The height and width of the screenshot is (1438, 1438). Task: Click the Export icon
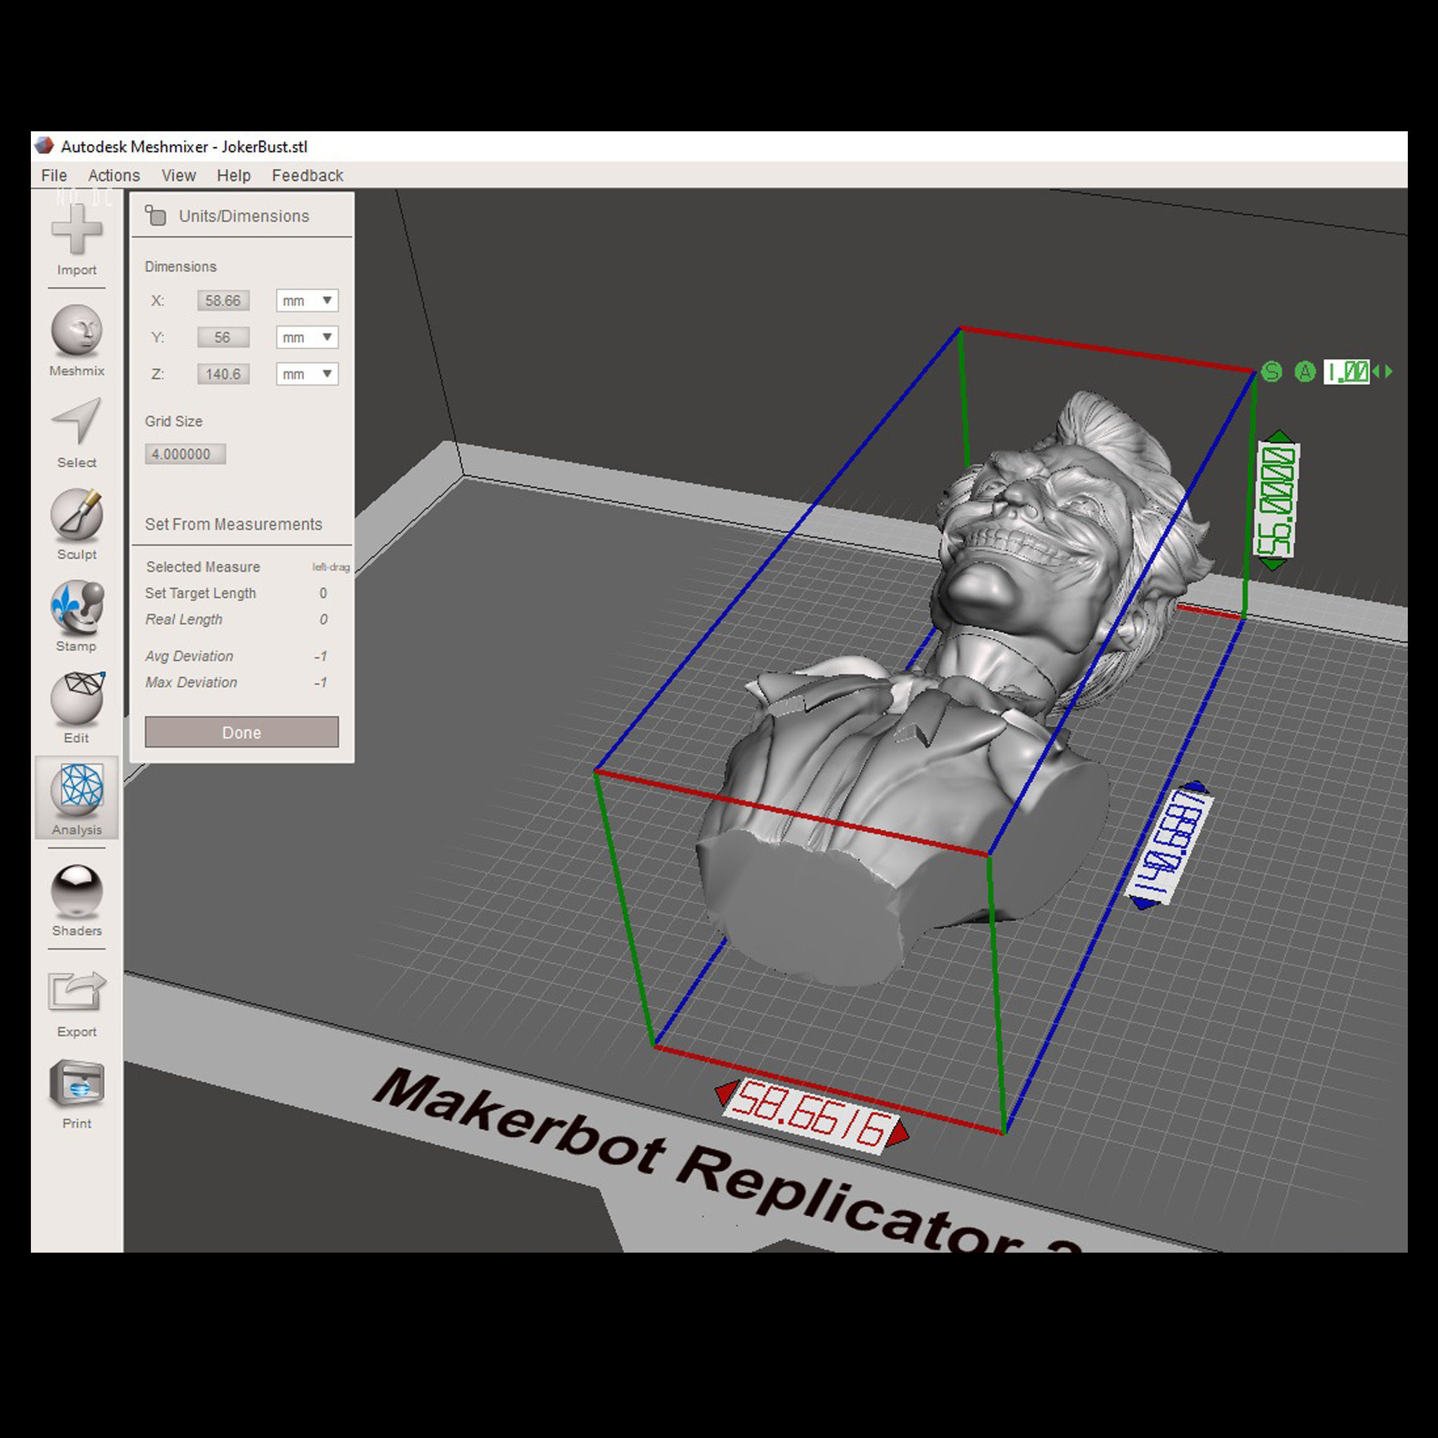77,992
